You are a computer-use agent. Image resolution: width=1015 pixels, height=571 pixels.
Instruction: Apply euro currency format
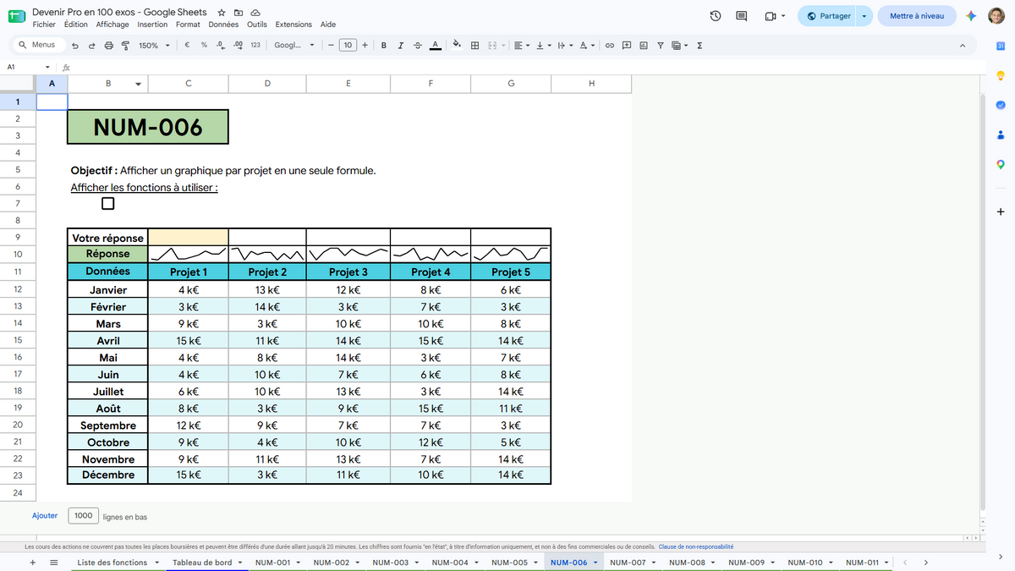point(186,46)
